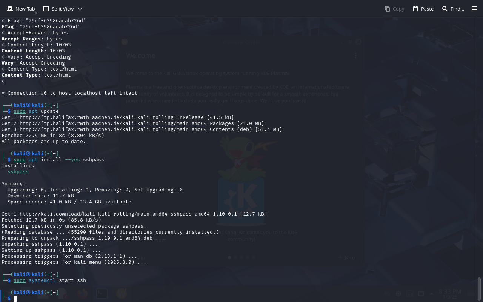Click the Copy toolbar button
Viewport: 483px width, 302px height.
coord(394,9)
